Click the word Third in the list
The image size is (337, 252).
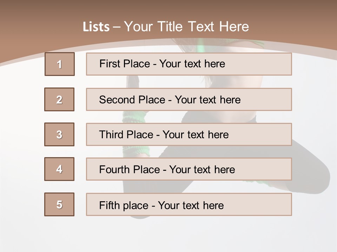(111, 135)
